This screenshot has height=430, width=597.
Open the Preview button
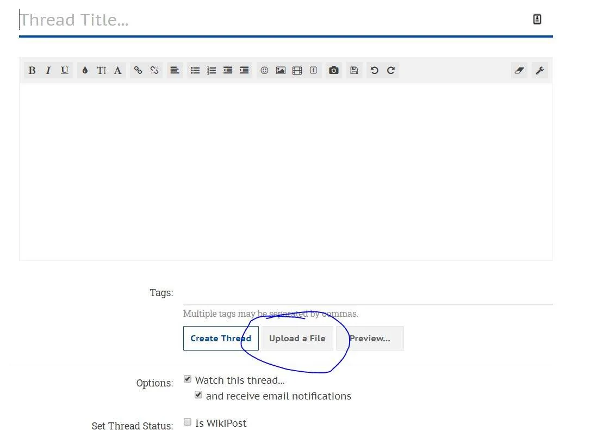coord(370,338)
